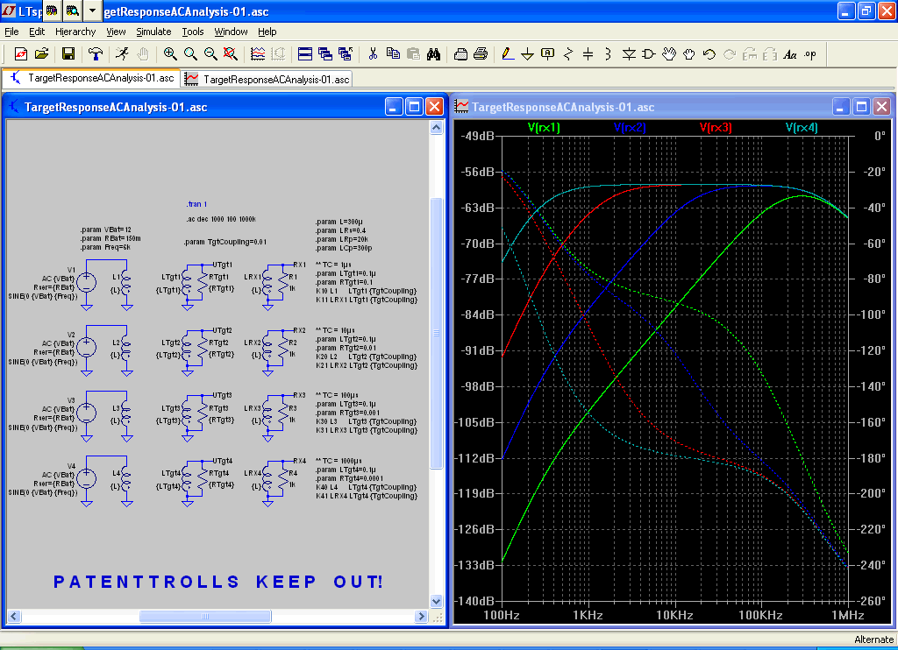Click the Run simulation running-man icon
This screenshot has height=650, width=898.
pos(121,53)
